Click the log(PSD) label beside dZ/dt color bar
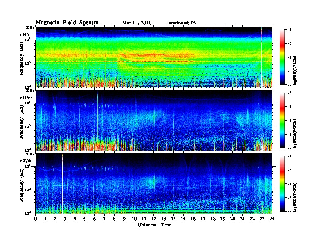The width and height of the screenshot is (324, 251). click(x=295, y=196)
